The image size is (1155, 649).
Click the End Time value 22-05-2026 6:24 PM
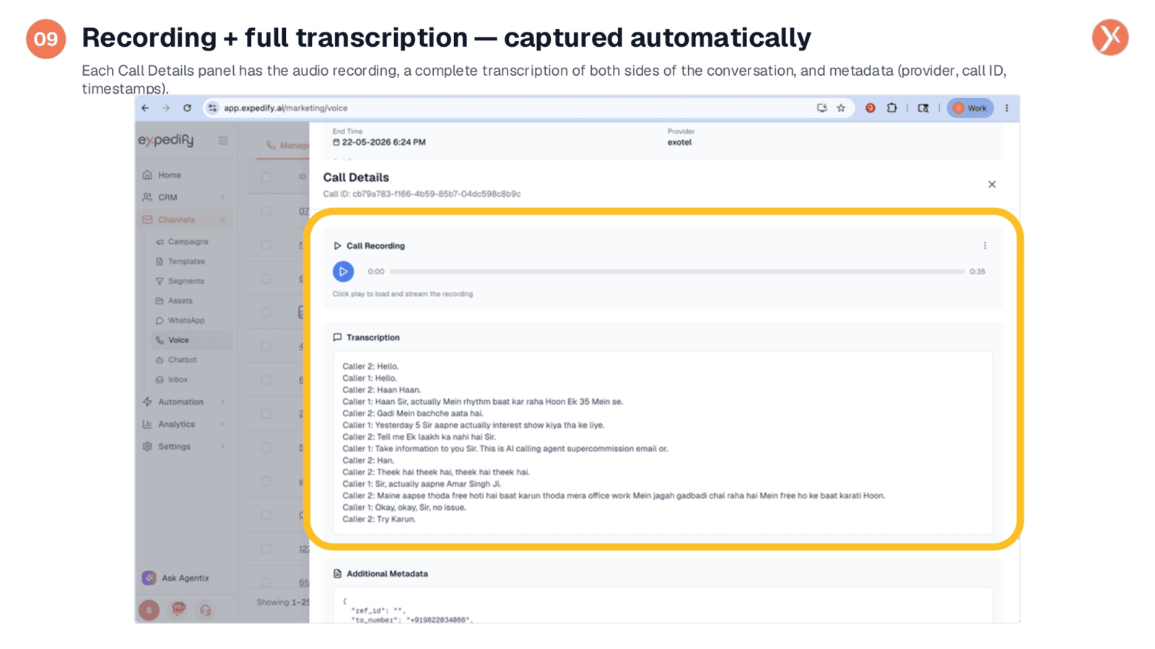tap(383, 143)
